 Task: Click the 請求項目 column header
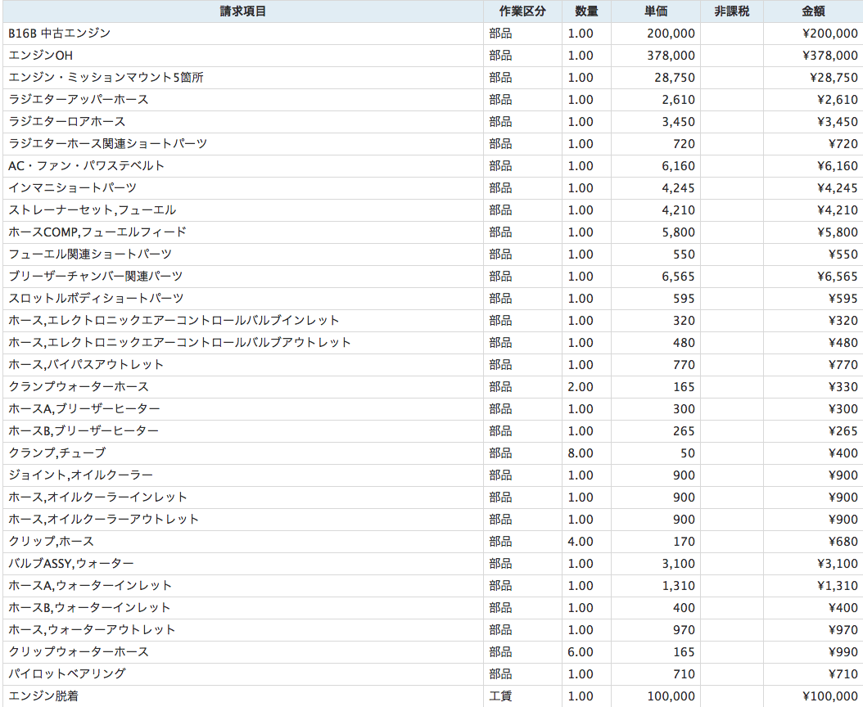(242, 11)
